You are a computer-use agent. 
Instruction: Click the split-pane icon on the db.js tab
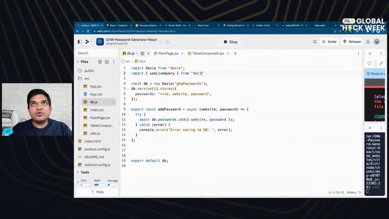142,54
